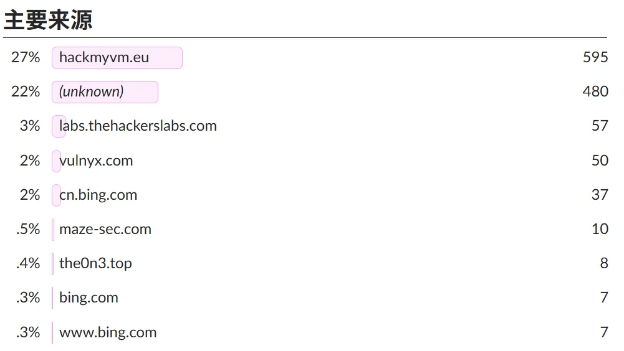
Task: Click the 10 count beside maze-sec.com
Action: coord(600,230)
